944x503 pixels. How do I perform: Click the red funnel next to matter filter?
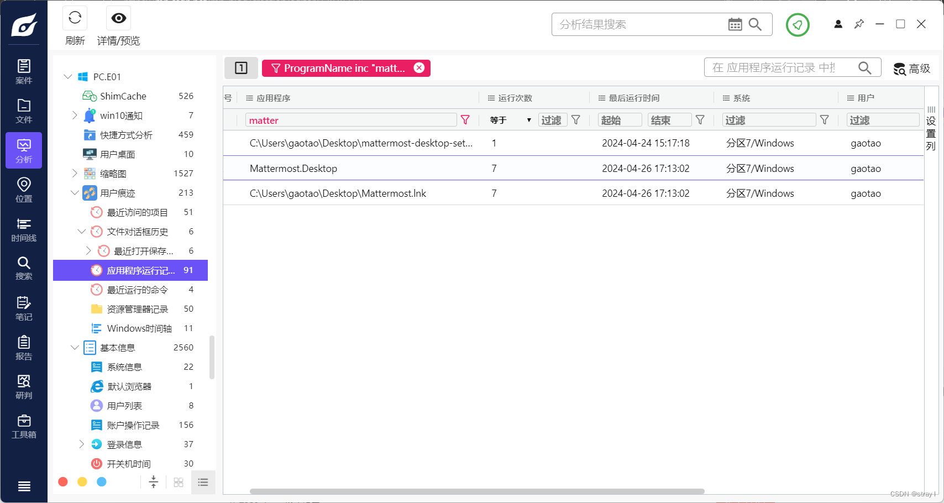pos(465,120)
